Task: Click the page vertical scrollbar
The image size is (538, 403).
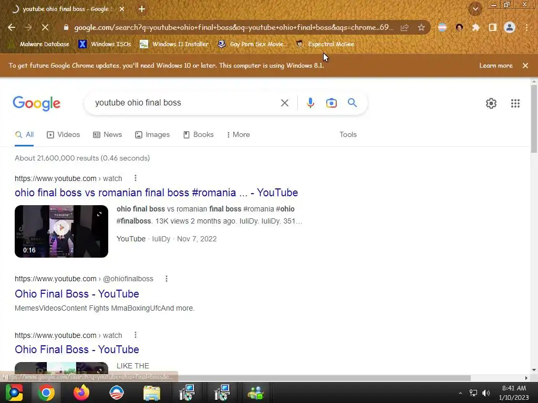Action: 534,119
